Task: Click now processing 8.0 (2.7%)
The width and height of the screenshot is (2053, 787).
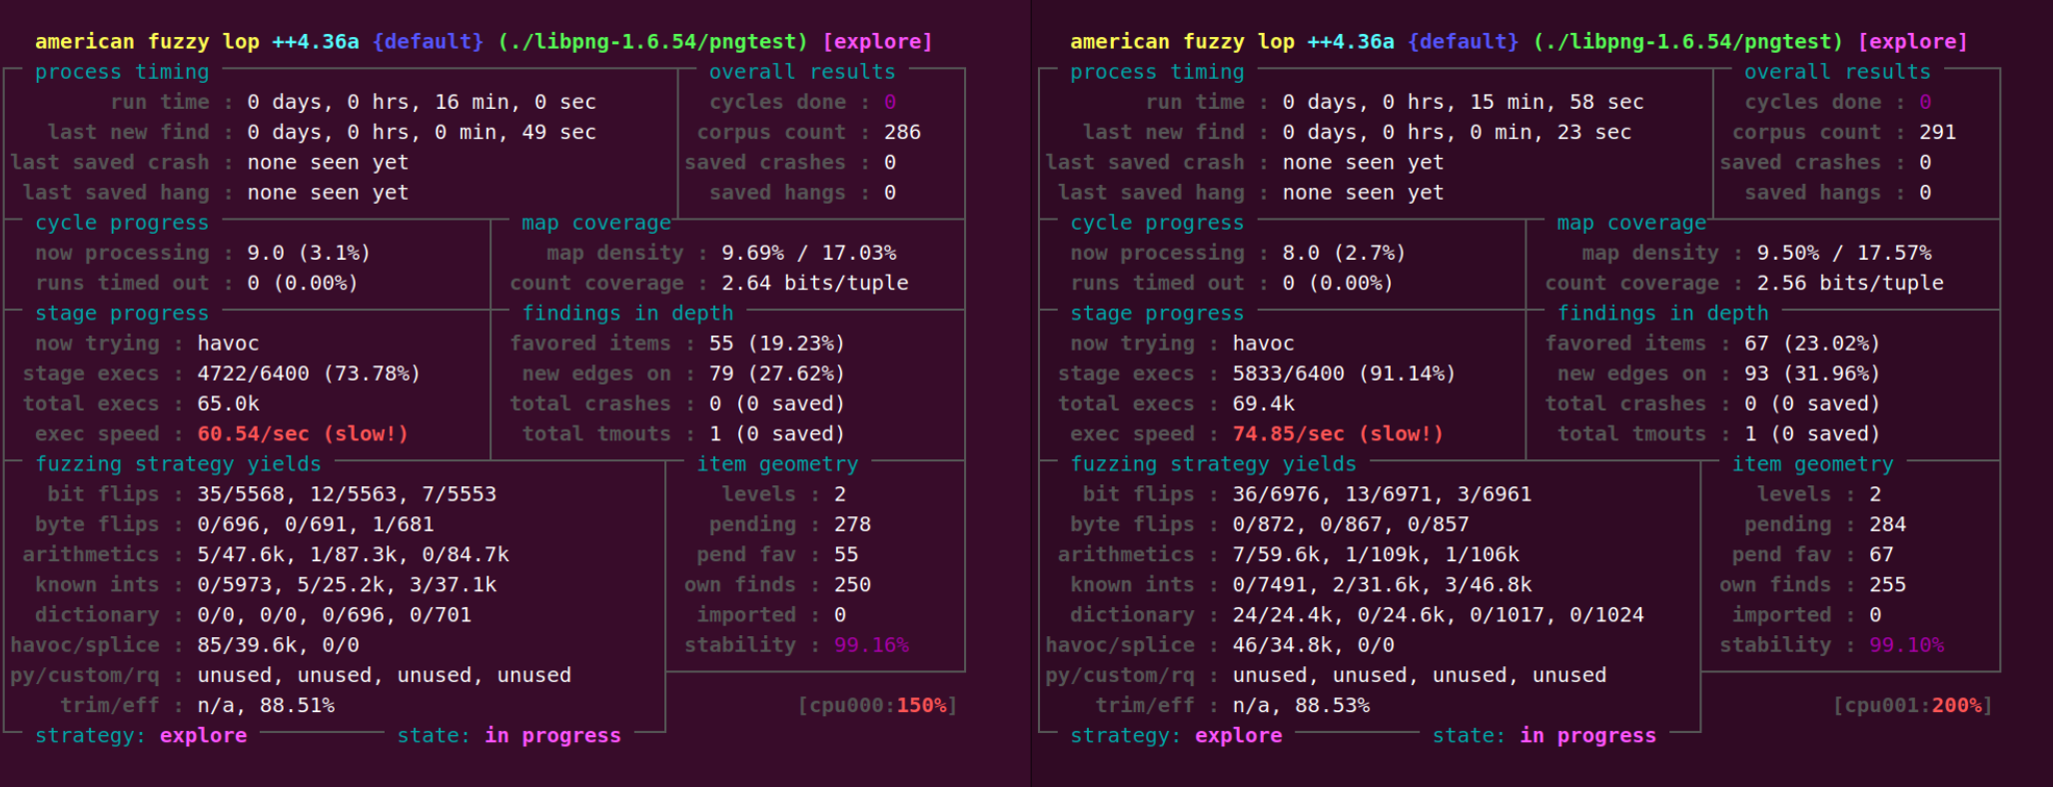Action: 1344,253
